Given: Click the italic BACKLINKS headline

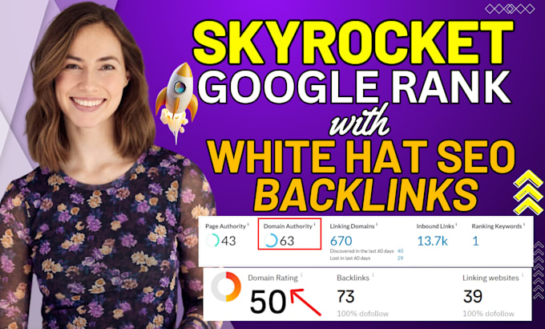Looking at the screenshot, I should tap(365, 195).
